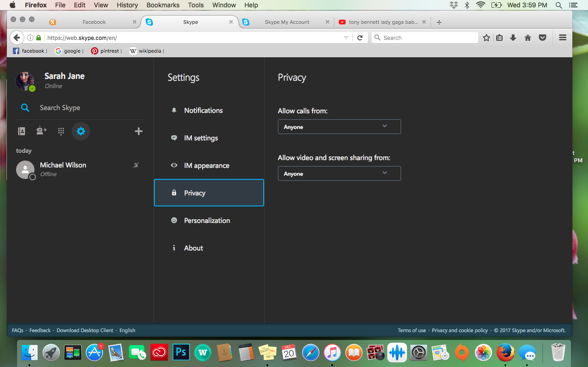Switch to Skype My Account tab
This screenshot has width=588, height=367.
(x=287, y=22)
